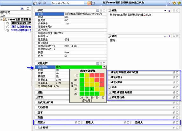Click the grid view icon in 标识 header
The height and width of the screenshot is (131, 182).
coord(98,10)
